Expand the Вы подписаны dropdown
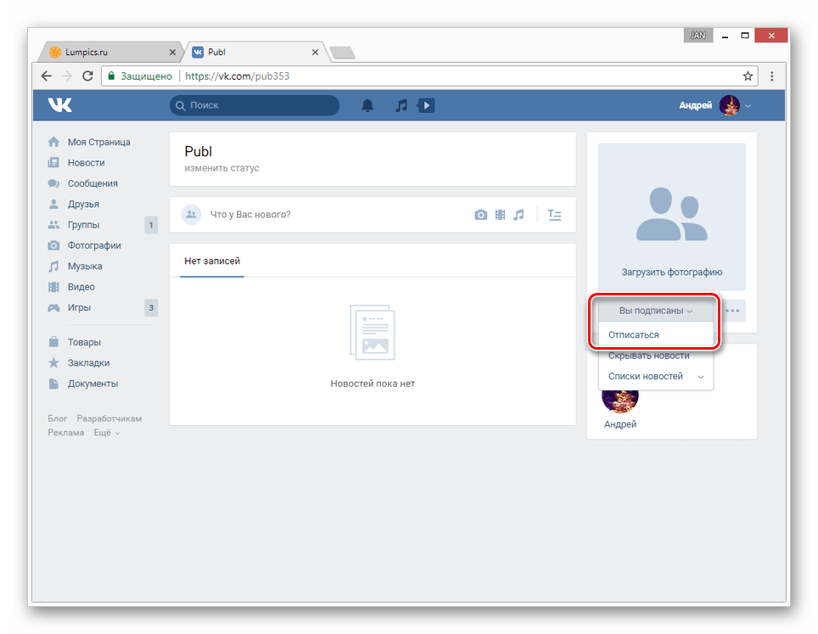The image size is (818, 634). [x=656, y=311]
